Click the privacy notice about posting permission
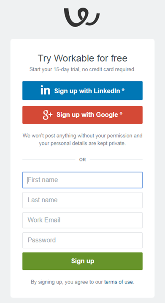Screen dimensions: 165x303 82,140
